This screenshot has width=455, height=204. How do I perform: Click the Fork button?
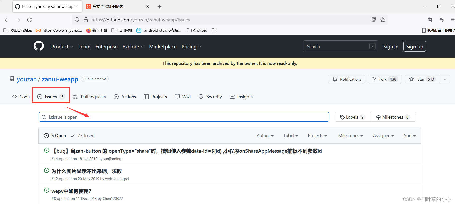coord(385,79)
